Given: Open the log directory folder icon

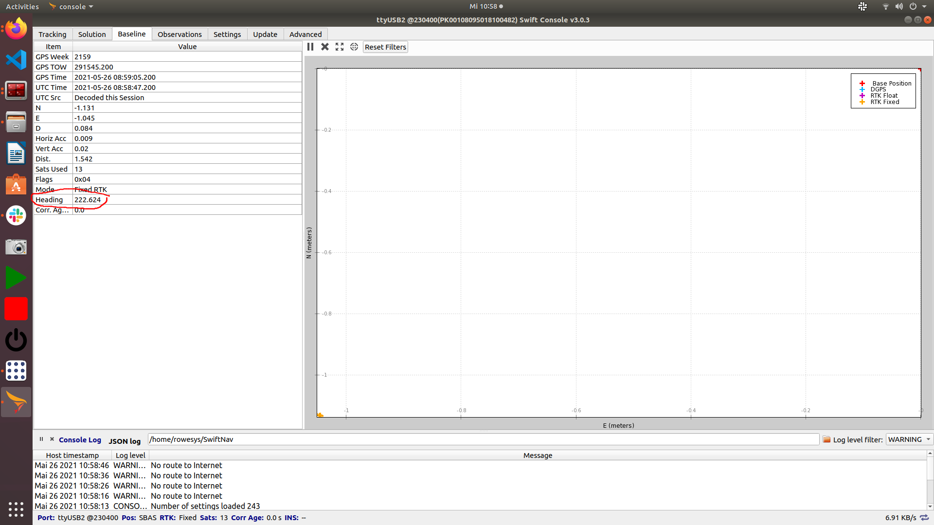Looking at the screenshot, I should pos(826,439).
